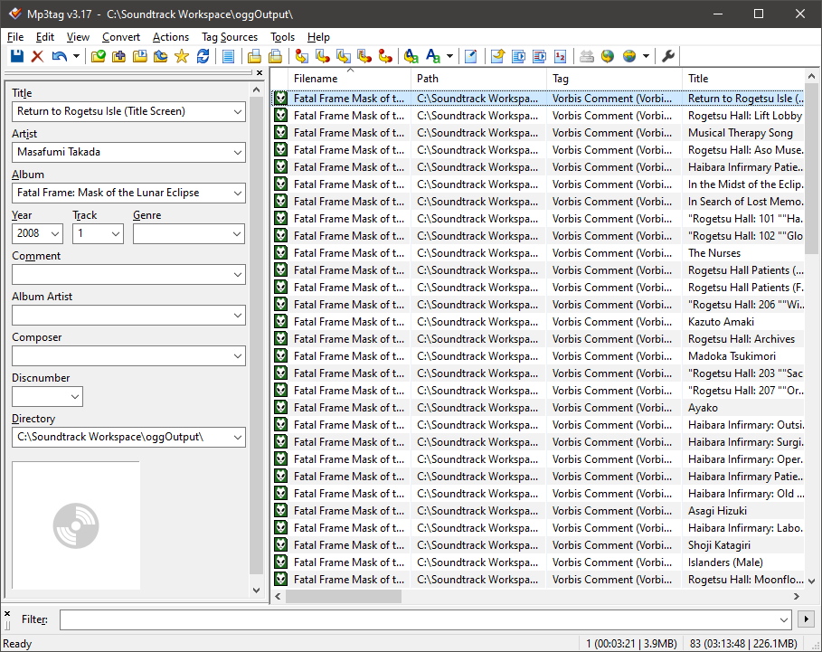Open the Help menu
822x652 pixels.
(318, 37)
